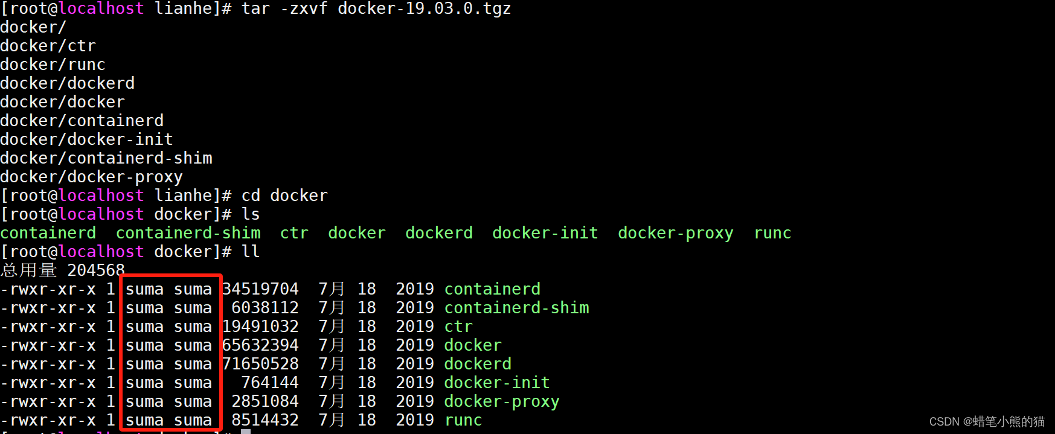Click the 总用量 204568 total line

[x=62, y=270]
